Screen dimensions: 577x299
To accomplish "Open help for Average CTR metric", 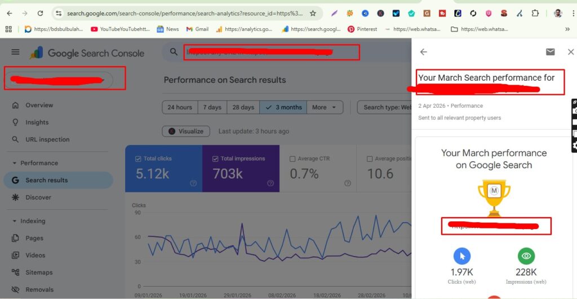I will [x=347, y=183].
